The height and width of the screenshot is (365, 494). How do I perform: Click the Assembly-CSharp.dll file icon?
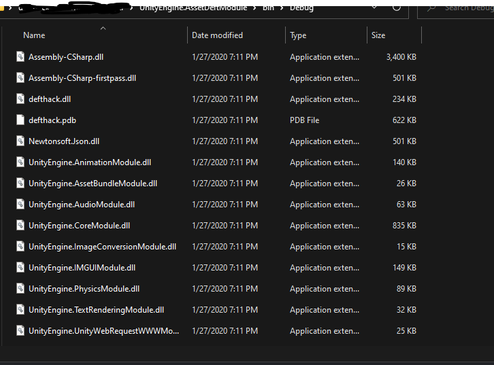pos(20,56)
